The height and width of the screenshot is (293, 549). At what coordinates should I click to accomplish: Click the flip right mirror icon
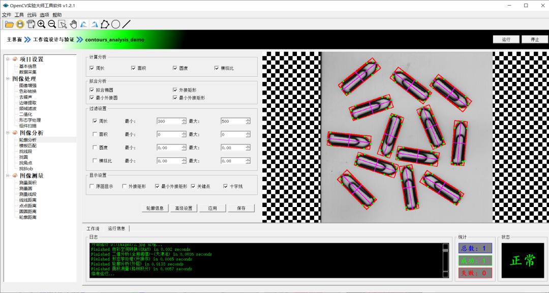point(94,24)
